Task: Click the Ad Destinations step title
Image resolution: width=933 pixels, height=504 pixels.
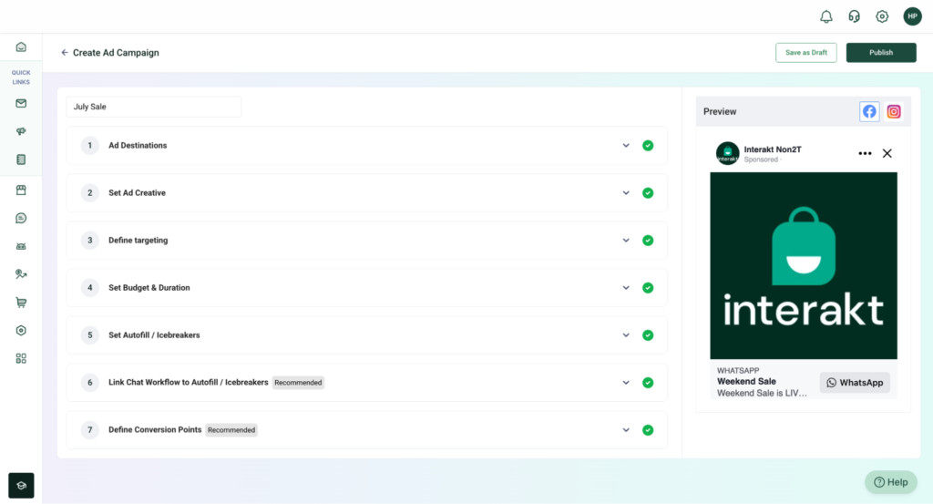Action: coord(138,145)
